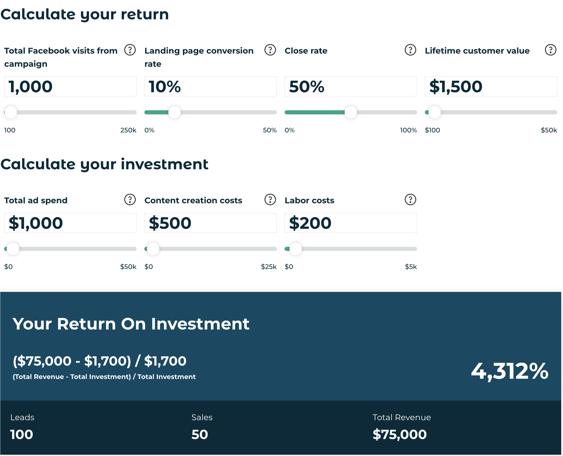Click the Labor costs question mark icon
This screenshot has height=456, width=563.
pos(410,200)
